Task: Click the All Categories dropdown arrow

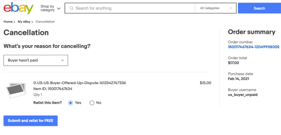Action: click(231, 8)
